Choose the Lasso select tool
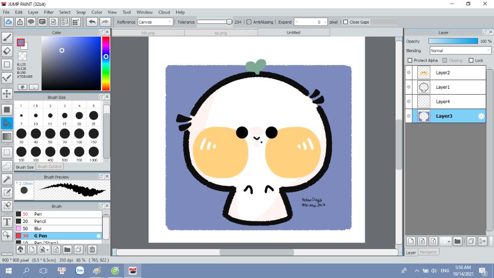Screen dimensions: 494x278 coord(7,166)
